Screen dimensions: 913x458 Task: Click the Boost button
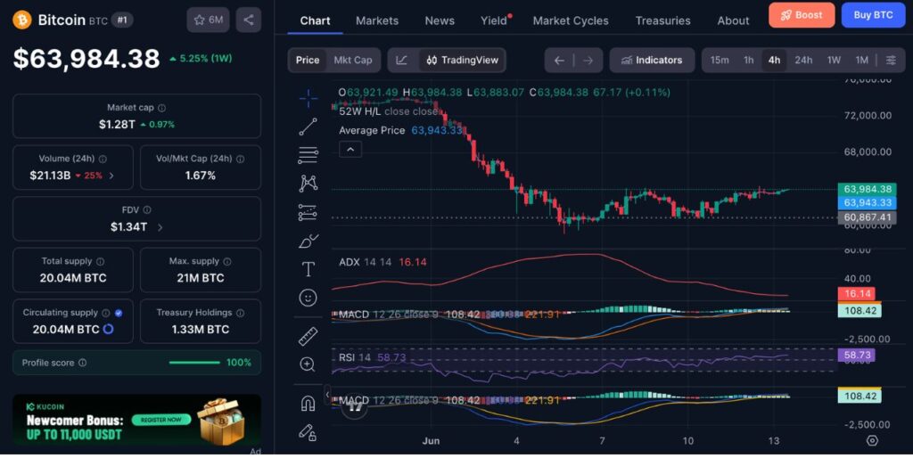pyautogui.click(x=802, y=15)
